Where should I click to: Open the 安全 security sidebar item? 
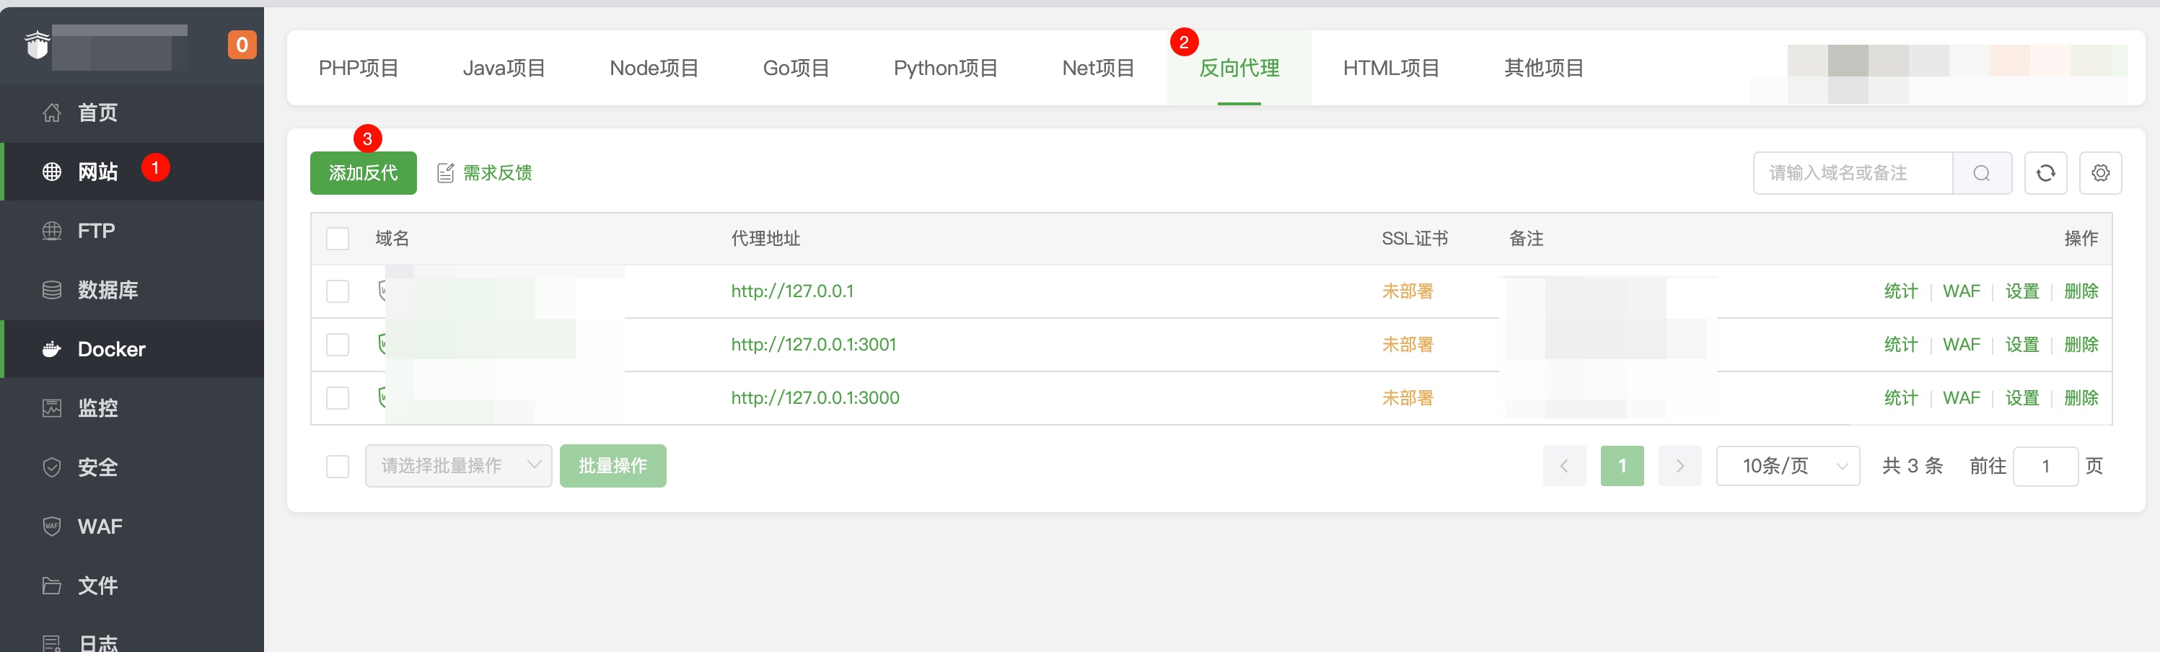point(133,467)
